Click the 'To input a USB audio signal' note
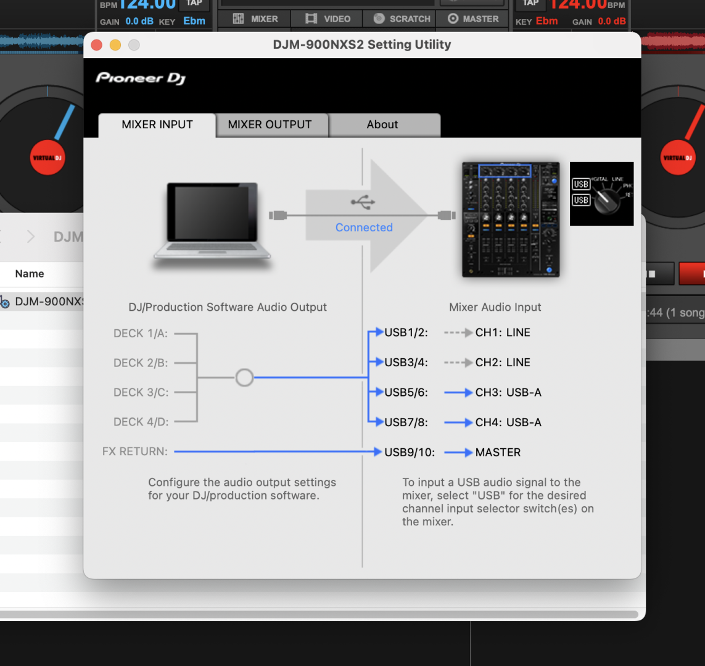 tap(498, 502)
